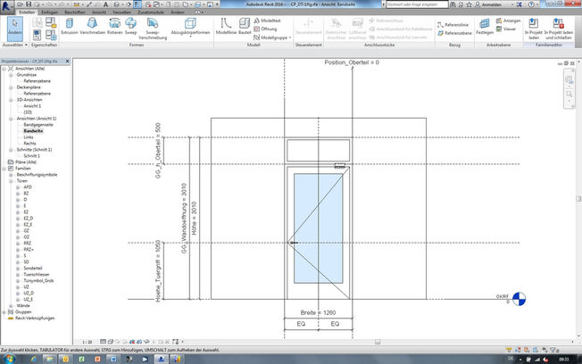Close the Projektbrowser panel
Screen dimensions: 582x364
(67, 62)
